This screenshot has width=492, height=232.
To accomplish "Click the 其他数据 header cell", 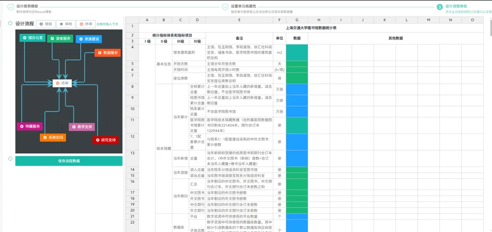I will (396, 38).
